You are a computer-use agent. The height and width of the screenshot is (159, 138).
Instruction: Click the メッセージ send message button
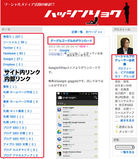(x=125, y=132)
